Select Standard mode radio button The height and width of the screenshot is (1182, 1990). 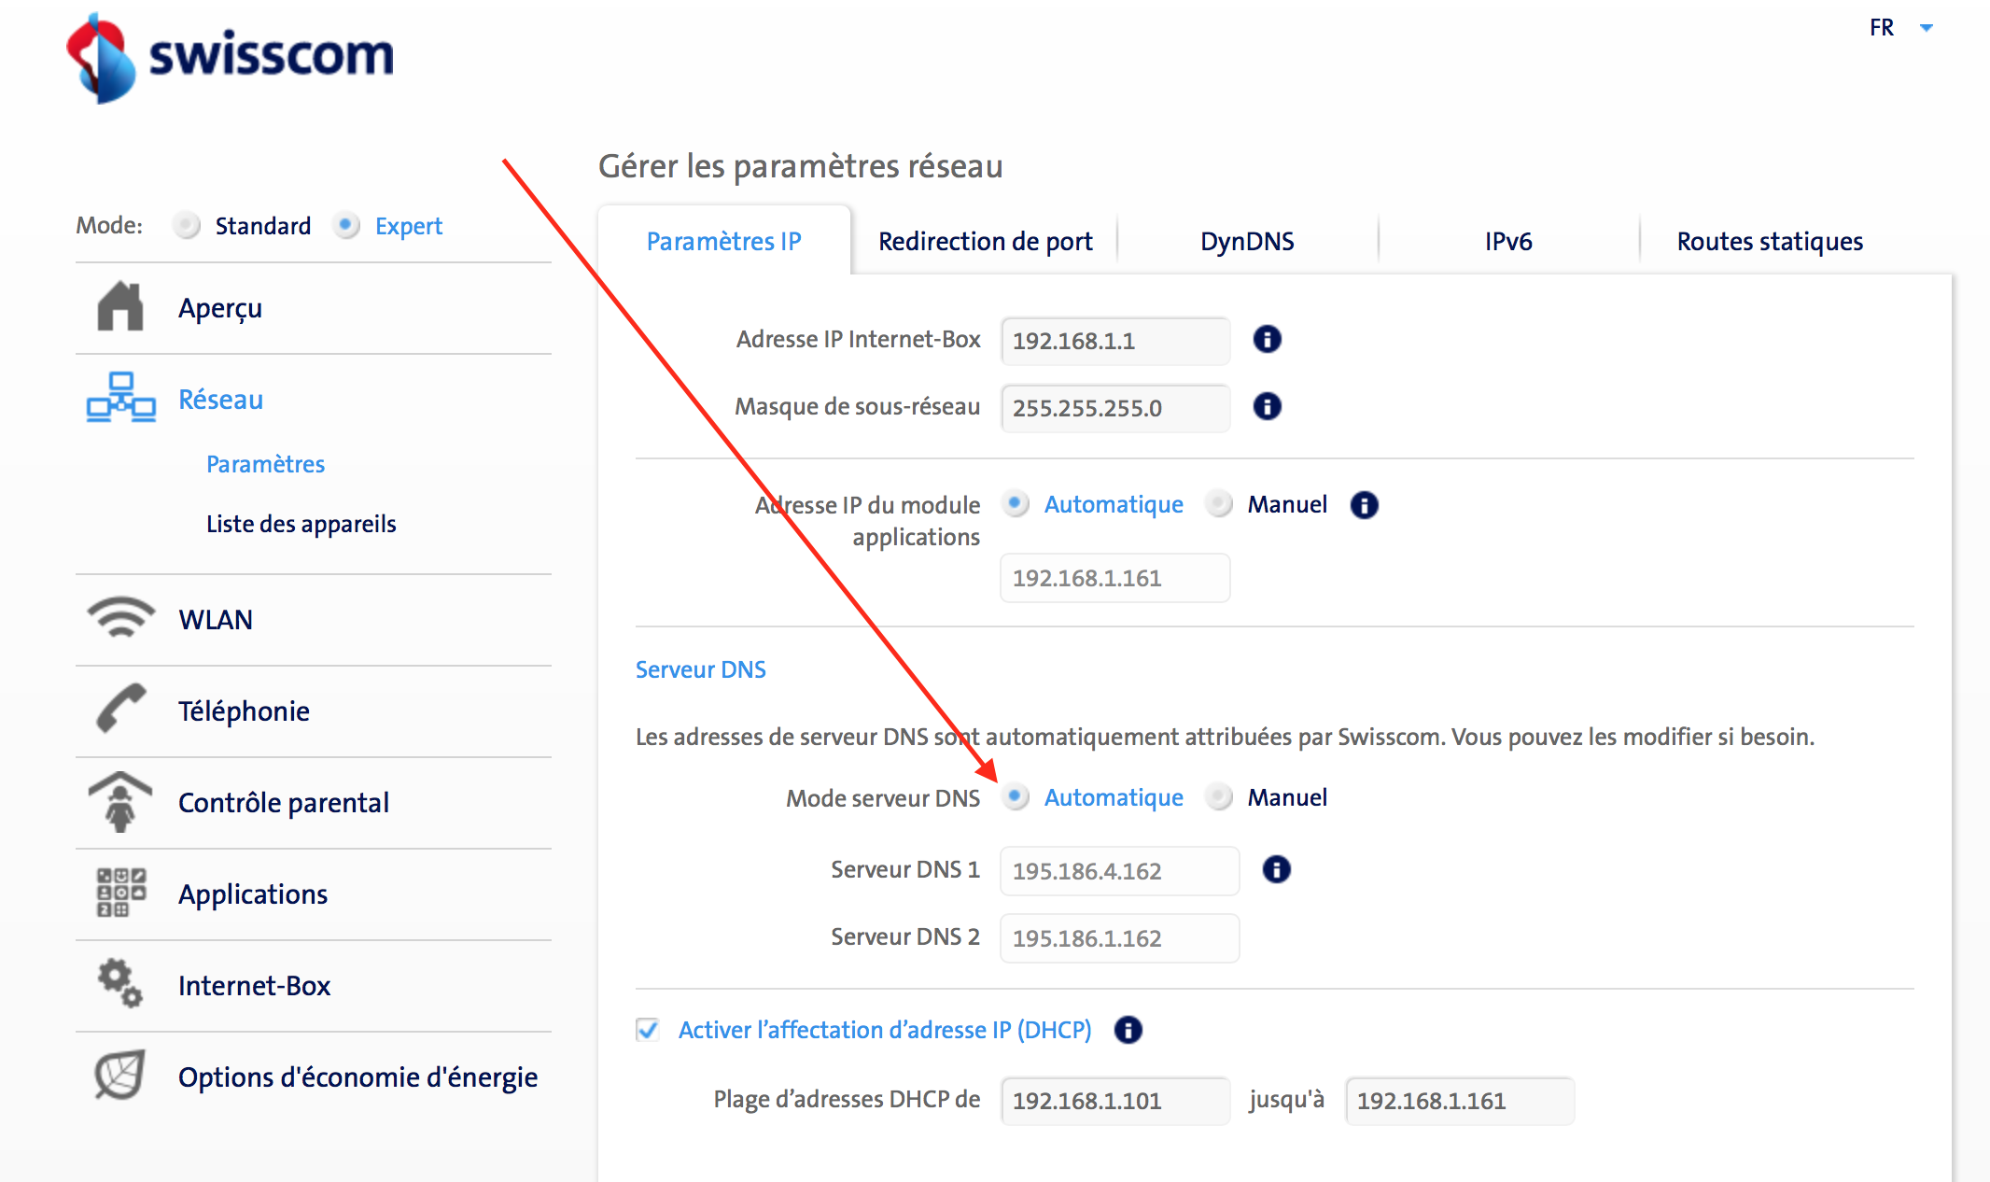coord(187,226)
